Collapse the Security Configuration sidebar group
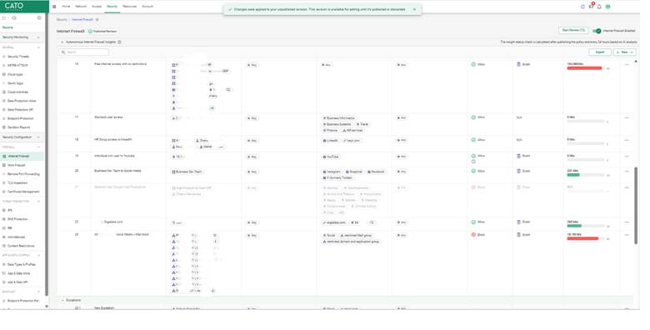The image size is (650, 330). pyautogui.click(x=38, y=137)
